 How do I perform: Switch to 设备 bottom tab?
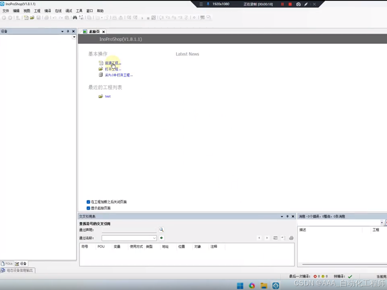coord(21,264)
